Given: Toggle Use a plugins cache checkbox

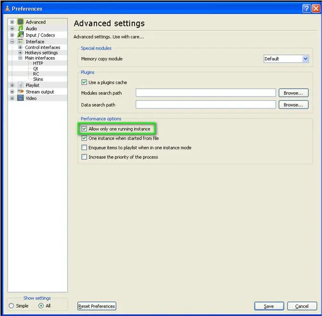Looking at the screenshot, I should pyautogui.click(x=84, y=83).
